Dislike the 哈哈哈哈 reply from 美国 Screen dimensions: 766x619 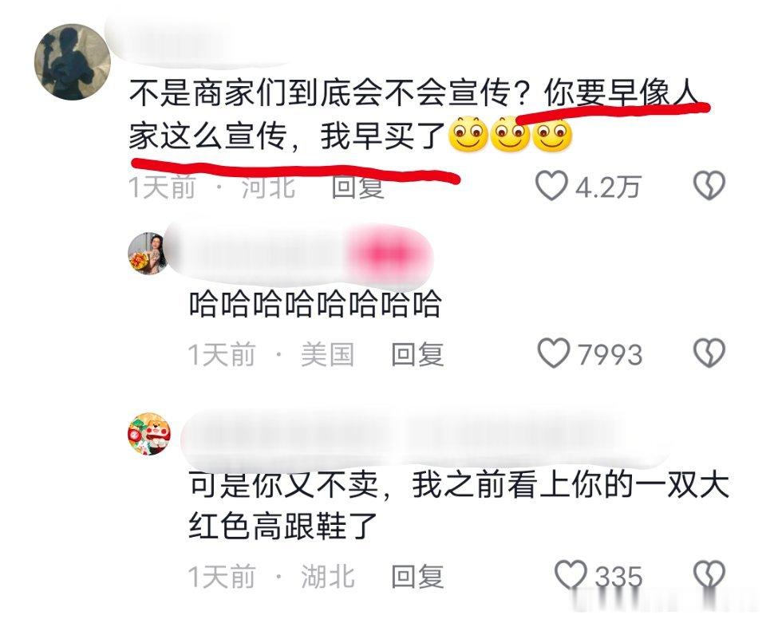pos(709,353)
